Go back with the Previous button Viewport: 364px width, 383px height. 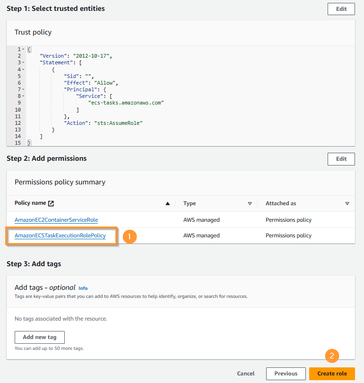pos(286,374)
